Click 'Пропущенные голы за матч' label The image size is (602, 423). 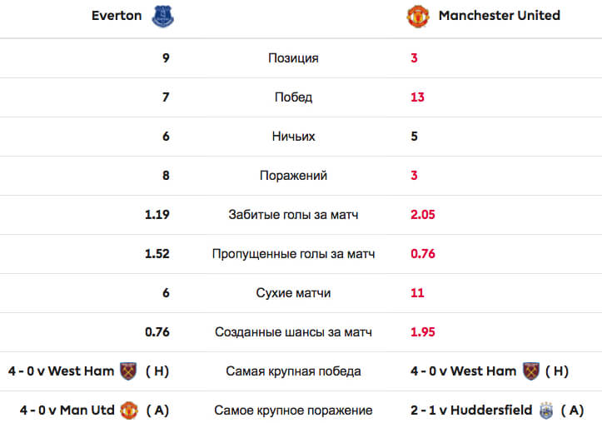tap(293, 254)
